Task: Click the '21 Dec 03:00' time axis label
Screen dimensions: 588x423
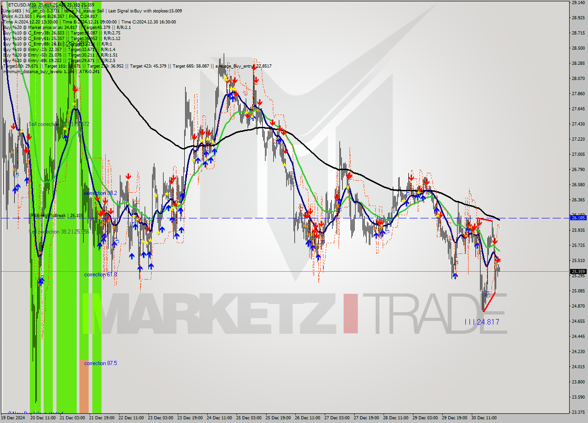Action: pyautogui.click(x=73, y=418)
